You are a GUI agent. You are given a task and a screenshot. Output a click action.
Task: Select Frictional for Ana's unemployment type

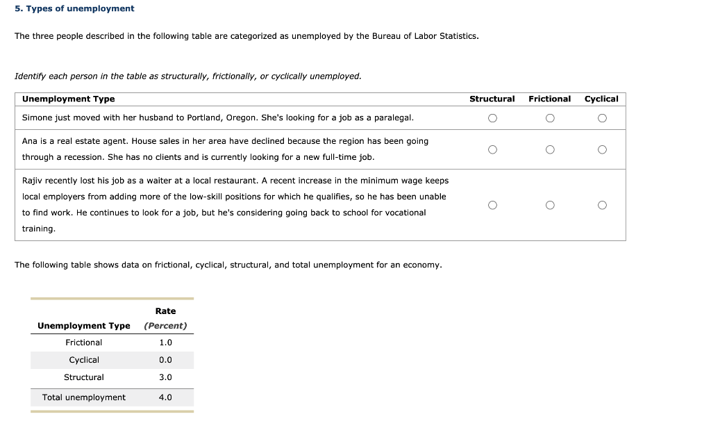[x=550, y=149]
